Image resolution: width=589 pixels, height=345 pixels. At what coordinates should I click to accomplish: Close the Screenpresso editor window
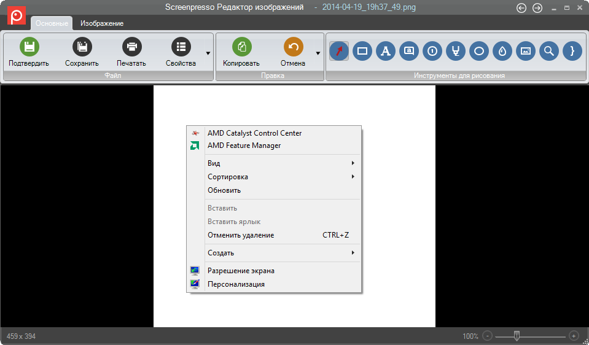(x=580, y=7)
